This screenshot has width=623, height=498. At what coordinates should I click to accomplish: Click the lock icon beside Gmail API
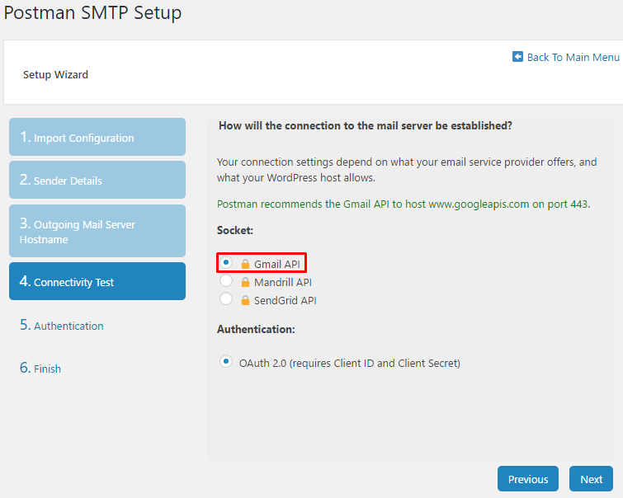(245, 264)
